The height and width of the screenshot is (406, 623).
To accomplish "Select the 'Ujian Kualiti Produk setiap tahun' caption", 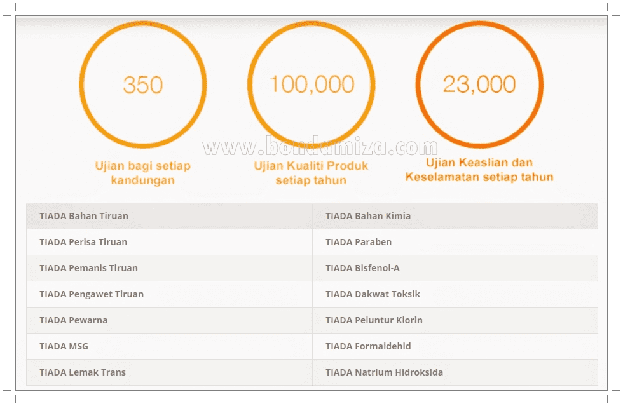I will click(311, 173).
